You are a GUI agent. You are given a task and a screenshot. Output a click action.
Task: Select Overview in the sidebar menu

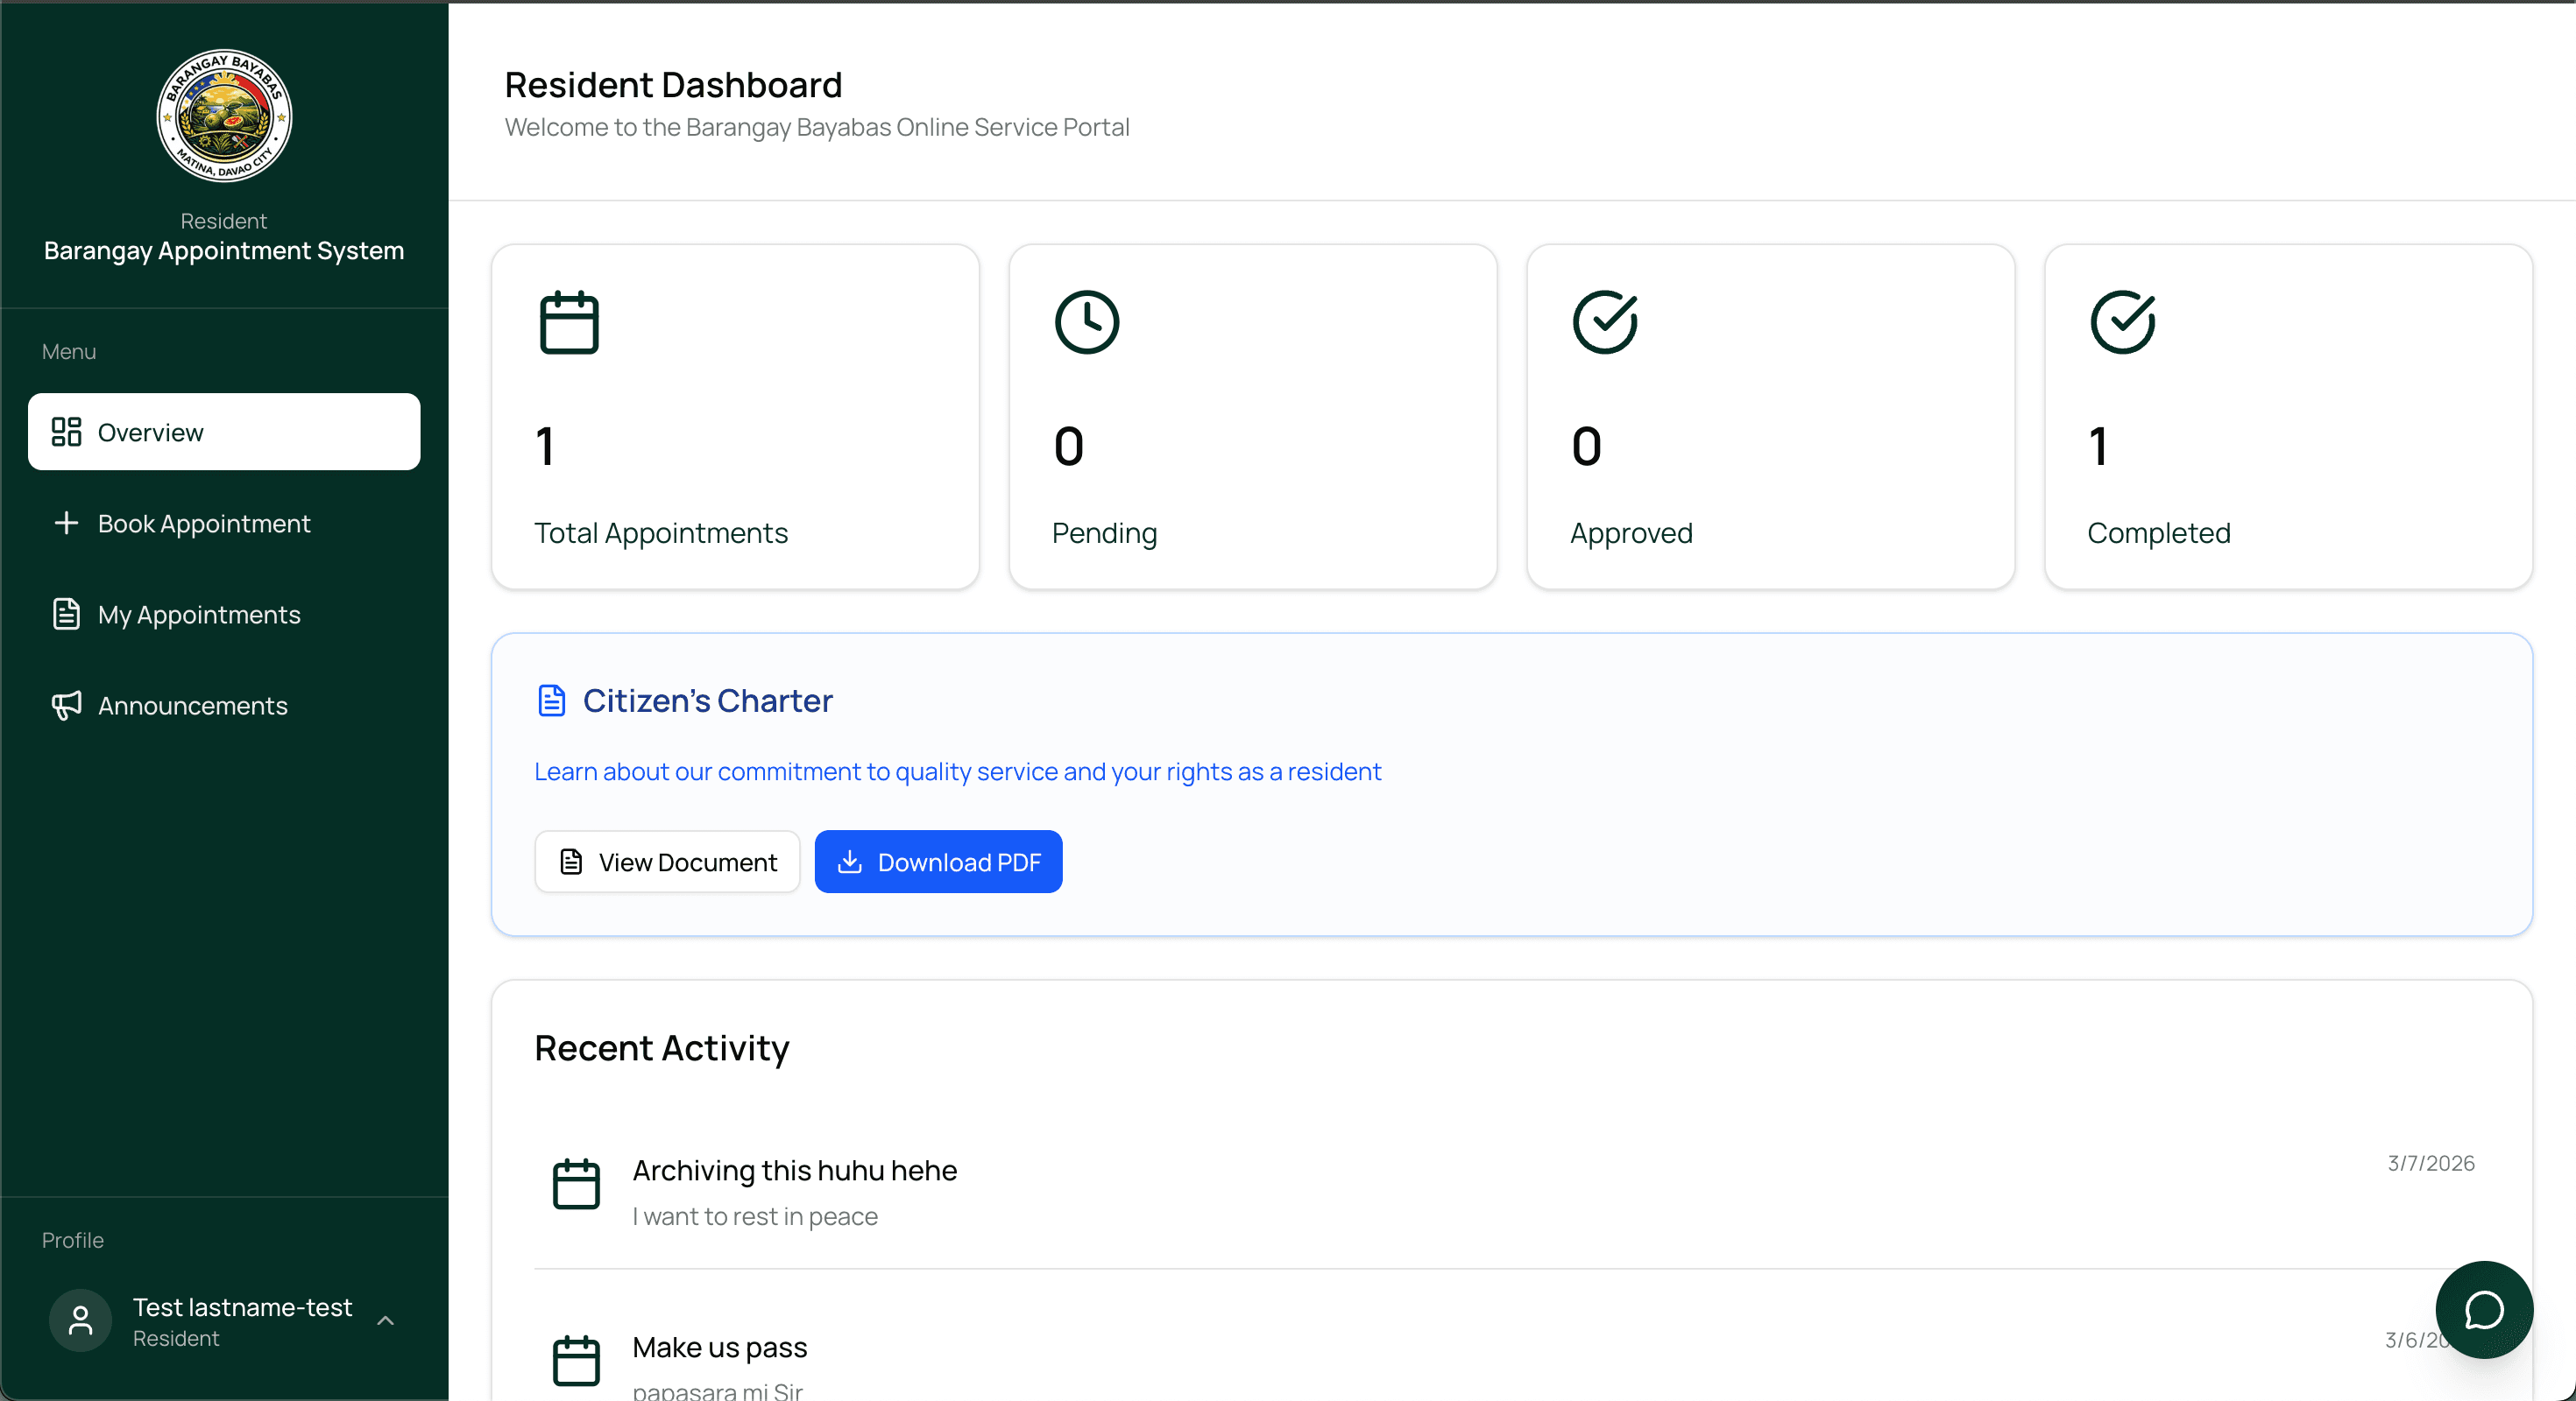224,432
